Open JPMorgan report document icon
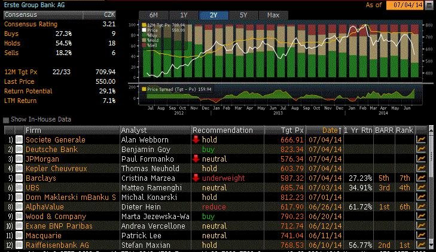 click(19, 159)
